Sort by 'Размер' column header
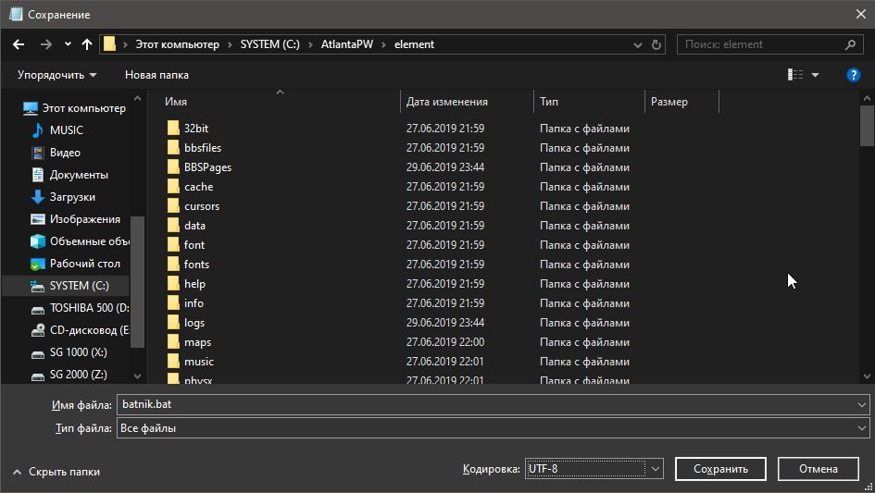Screen dimensions: 875x493 [x=669, y=102]
